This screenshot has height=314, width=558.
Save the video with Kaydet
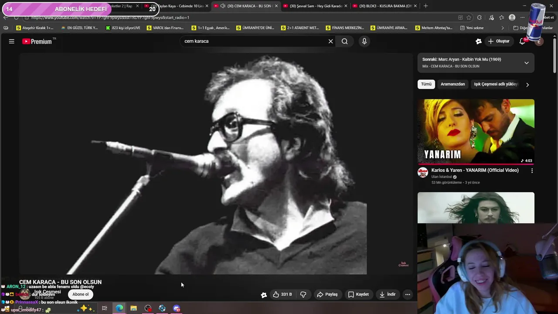pos(358,294)
